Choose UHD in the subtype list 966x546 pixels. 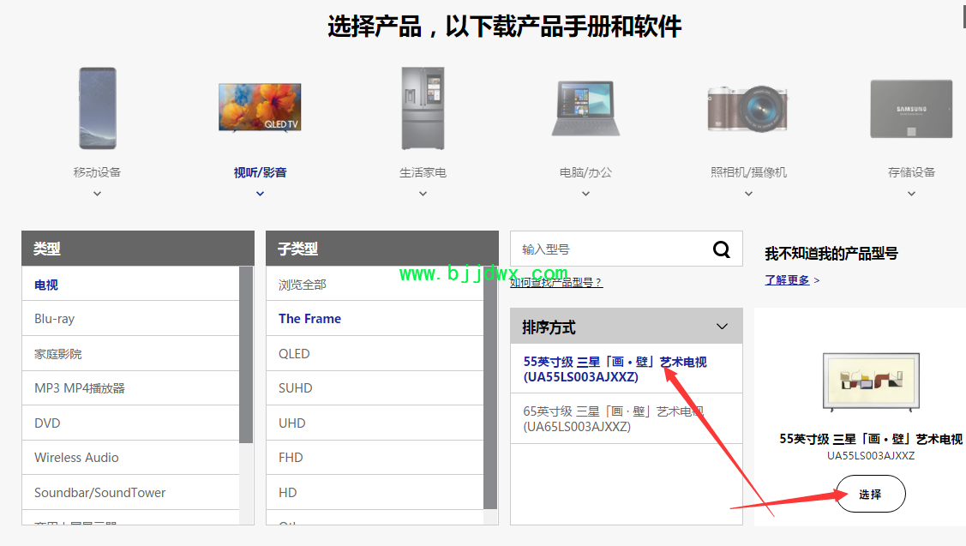[x=375, y=423]
